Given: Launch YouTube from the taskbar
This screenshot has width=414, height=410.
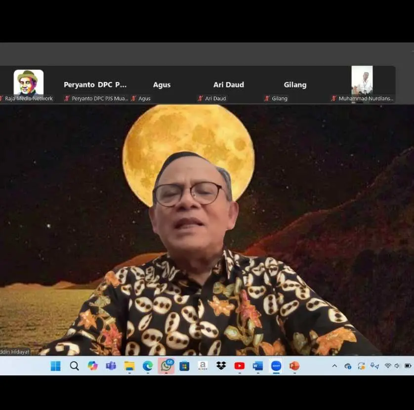Looking at the screenshot, I should tap(239, 366).
